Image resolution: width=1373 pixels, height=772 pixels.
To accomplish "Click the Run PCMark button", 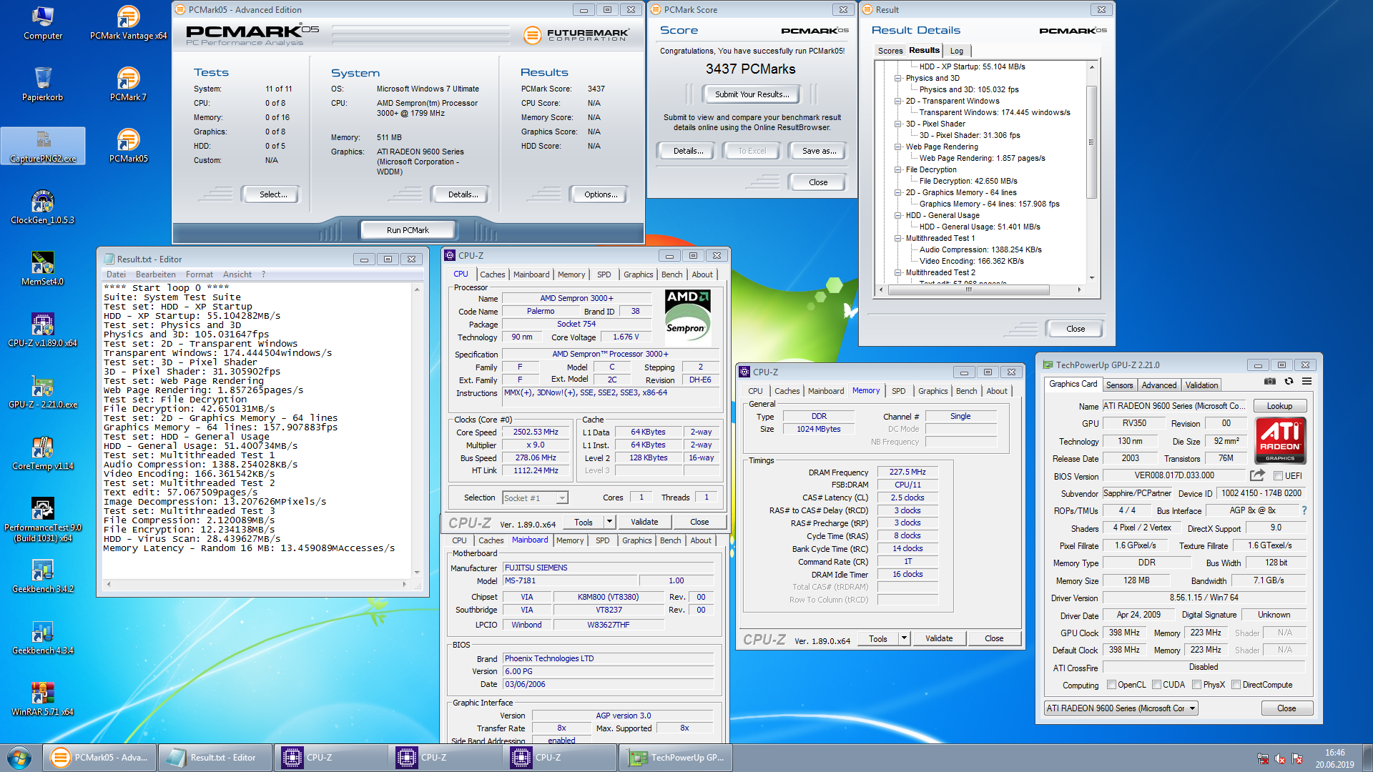I will [408, 230].
